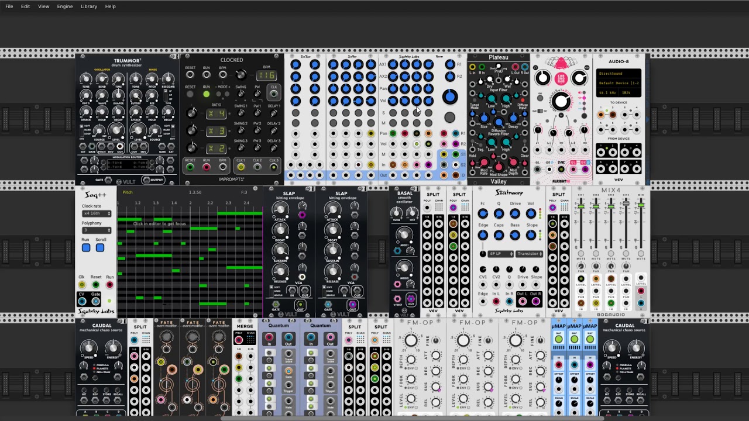Open the Seq++ Clock rate dropdown
Viewport: 749px width, 421px height.
coord(97,213)
